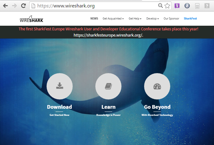Screen dimensions: 214x145
Task: Expand the Develop dropdown menu
Action: coord(153,19)
